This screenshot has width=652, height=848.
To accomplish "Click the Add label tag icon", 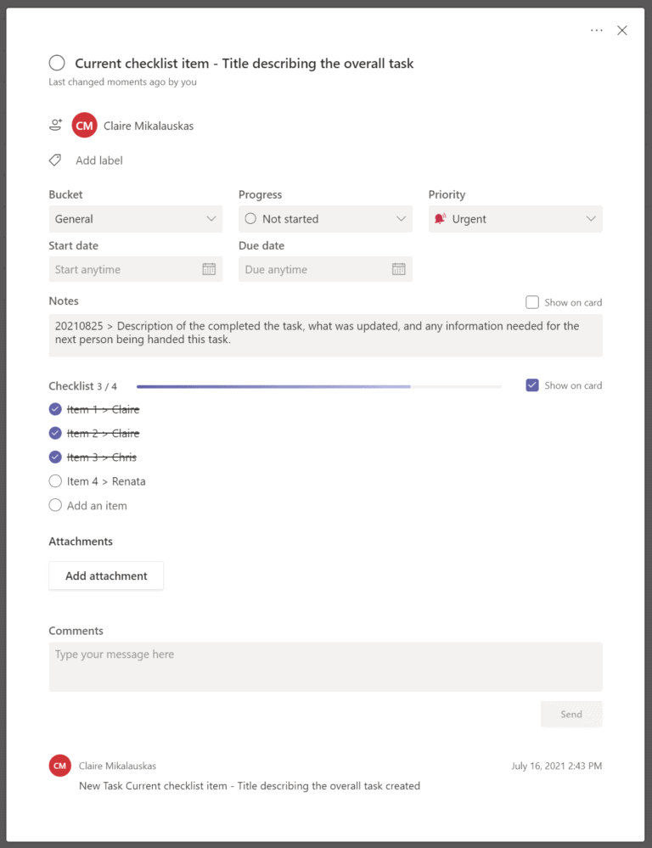I will [x=55, y=160].
